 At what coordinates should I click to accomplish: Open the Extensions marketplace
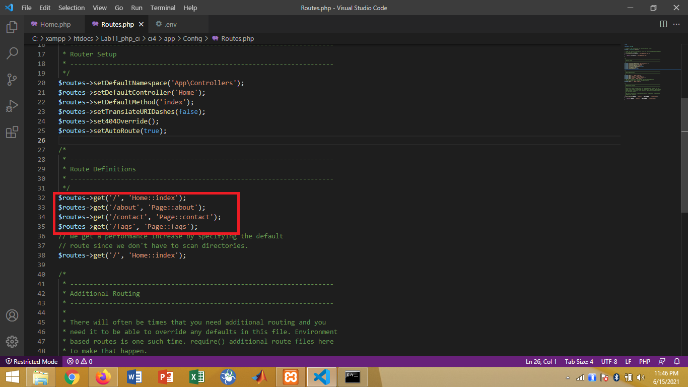click(x=11, y=132)
